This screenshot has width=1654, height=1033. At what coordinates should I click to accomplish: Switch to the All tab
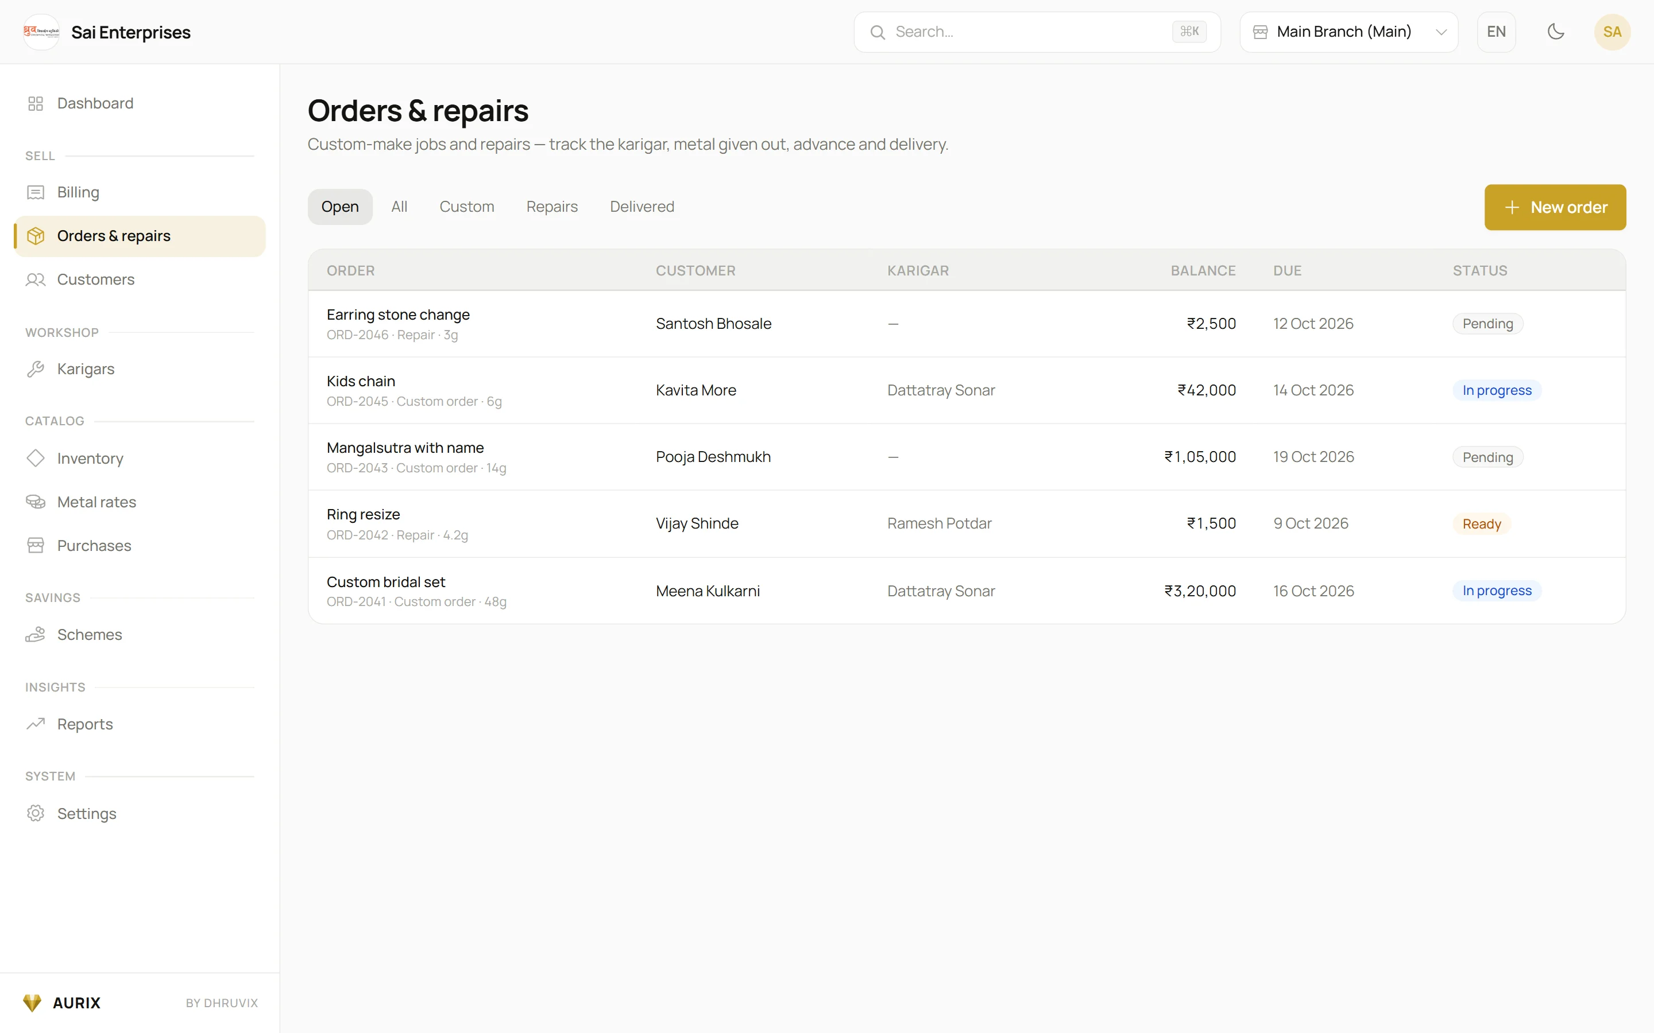point(399,207)
